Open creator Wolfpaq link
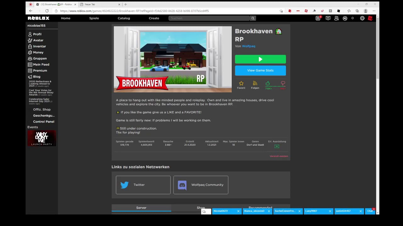 248,46
